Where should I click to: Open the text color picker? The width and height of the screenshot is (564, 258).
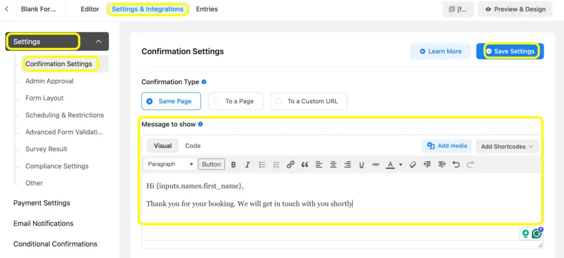point(391,164)
